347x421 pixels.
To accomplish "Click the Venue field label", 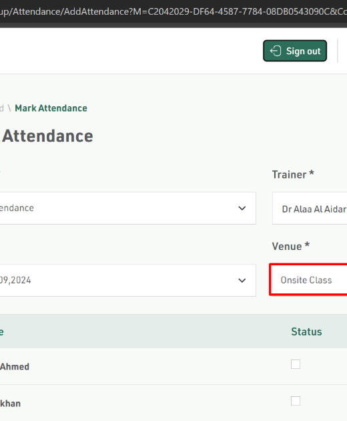I will [x=291, y=246].
